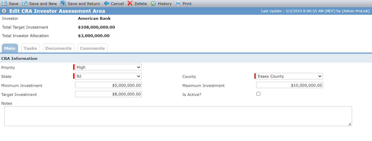This screenshot has height=141, width=372.
Task: Click the Priority label
Action: pyautogui.click(x=8, y=68)
